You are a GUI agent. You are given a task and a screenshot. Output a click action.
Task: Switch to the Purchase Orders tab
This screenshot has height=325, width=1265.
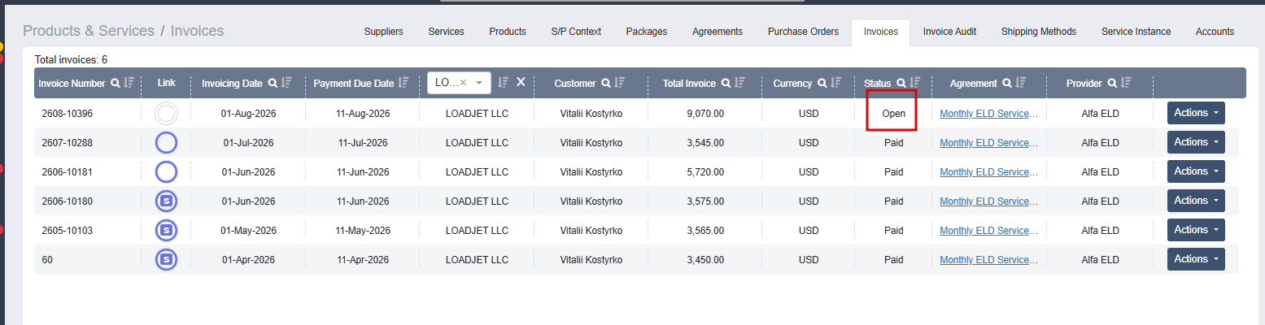[x=803, y=32]
